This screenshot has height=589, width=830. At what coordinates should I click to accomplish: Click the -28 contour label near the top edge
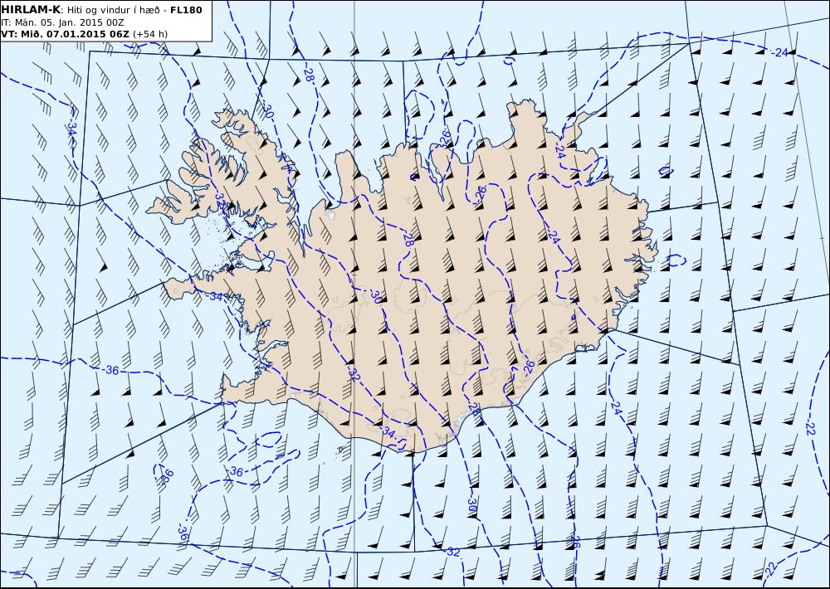(309, 74)
